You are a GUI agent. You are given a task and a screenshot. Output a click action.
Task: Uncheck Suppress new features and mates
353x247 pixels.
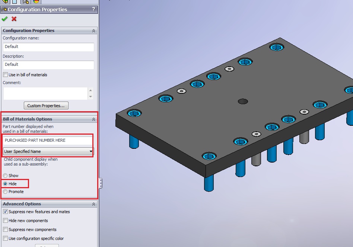6,212
